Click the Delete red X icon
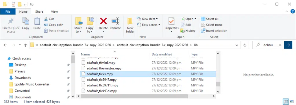Viewport: 296px width, 105px height. (103, 21)
